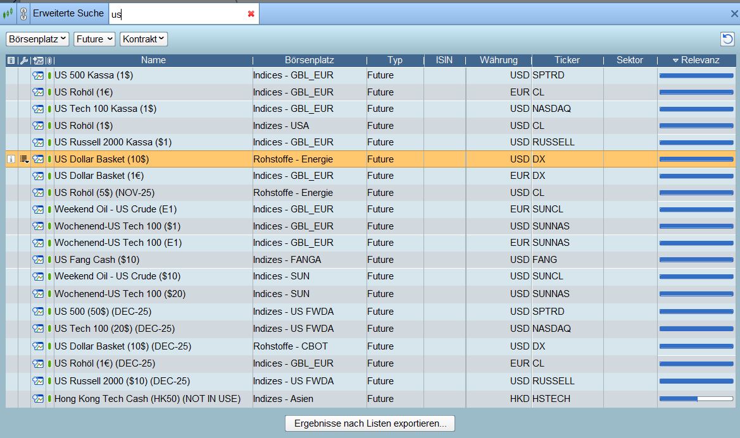
Task: Open chart icon for US 500 Kassa (1$)
Action: pyautogui.click(x=38, y=75)
